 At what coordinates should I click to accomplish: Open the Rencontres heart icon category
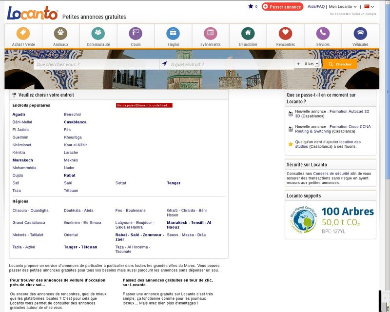(x=285, y=34)
